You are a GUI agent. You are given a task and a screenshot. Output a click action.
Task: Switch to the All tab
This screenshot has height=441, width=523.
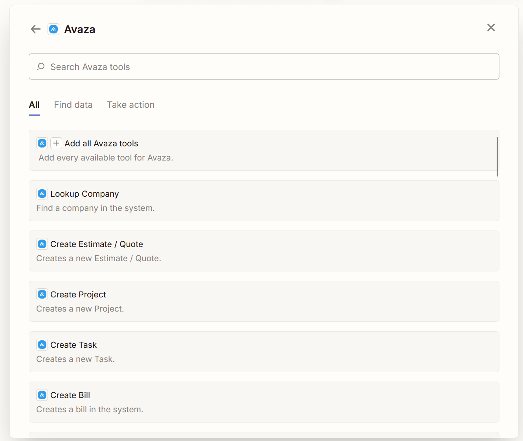pyautogui.click(x=34, y=105)
